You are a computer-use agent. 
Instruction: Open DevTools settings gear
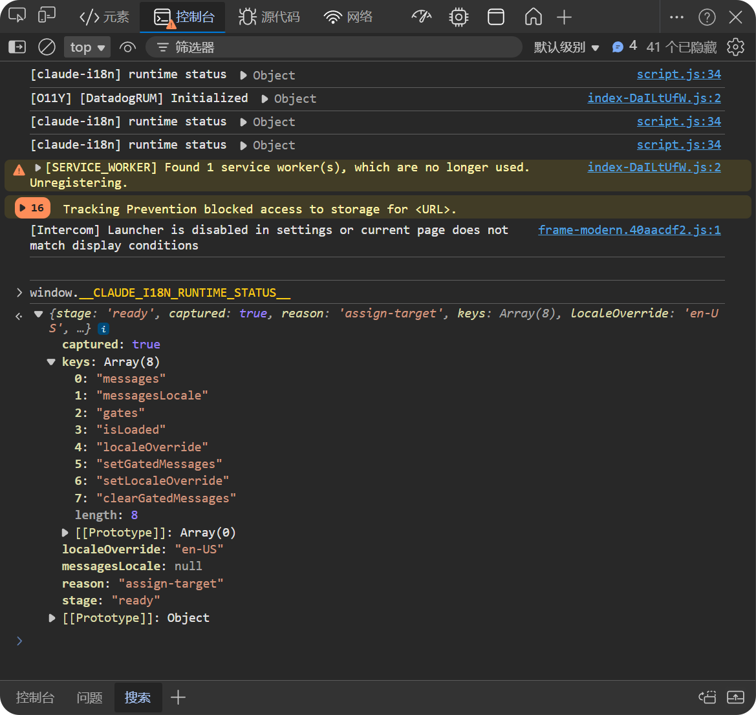pos(735,47)
